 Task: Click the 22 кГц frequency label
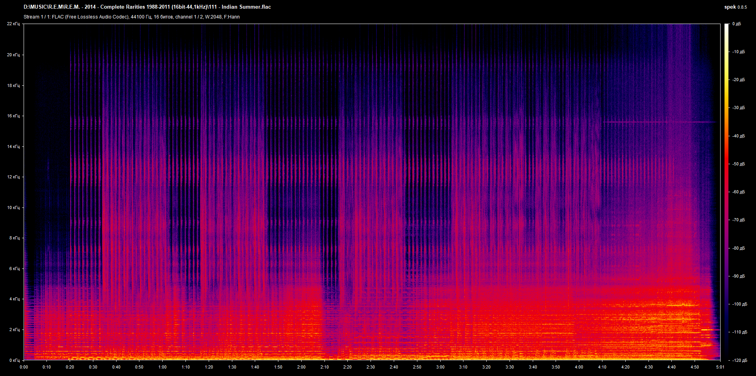coord(13,24)
